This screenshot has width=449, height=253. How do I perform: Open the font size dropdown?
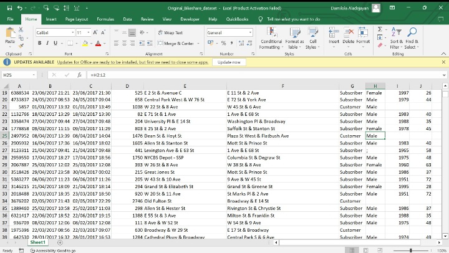click(89, 32)
